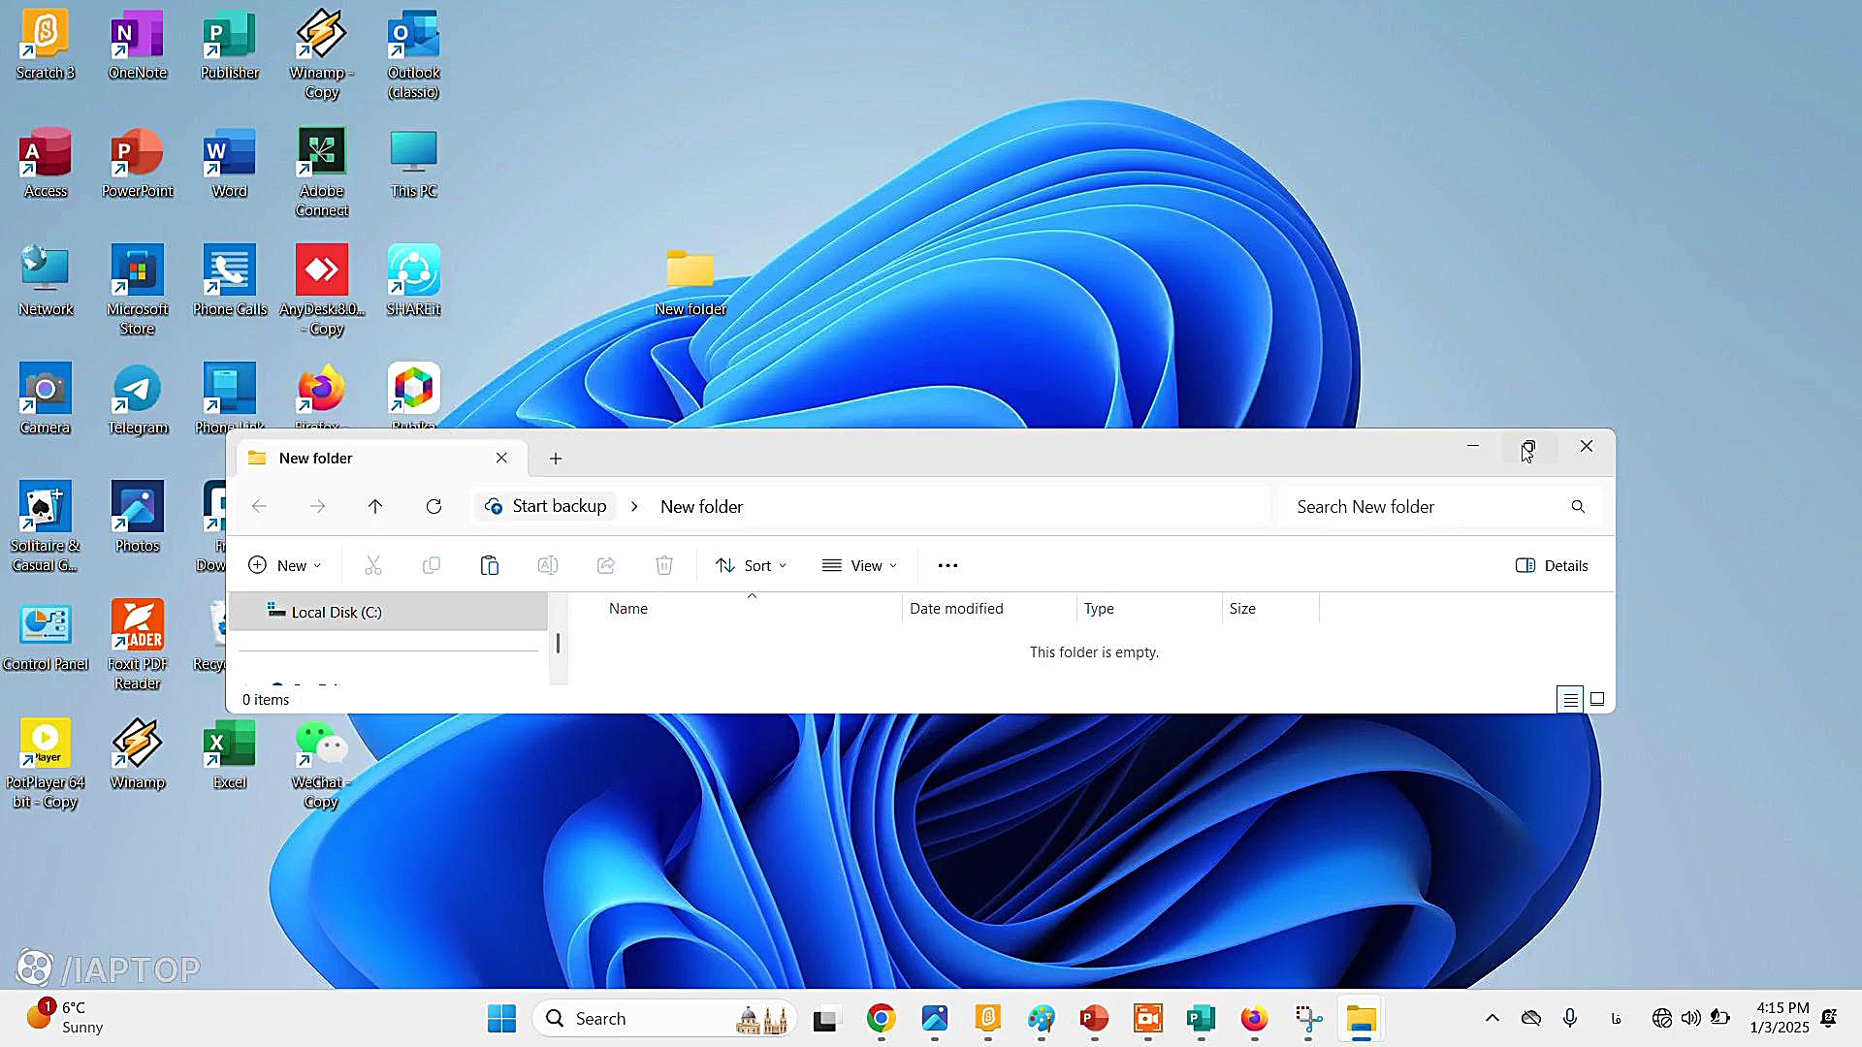This screenshot has height=1047, width=1862.
Task: Open Word desktop icon
Action: [x=230, y=164]
